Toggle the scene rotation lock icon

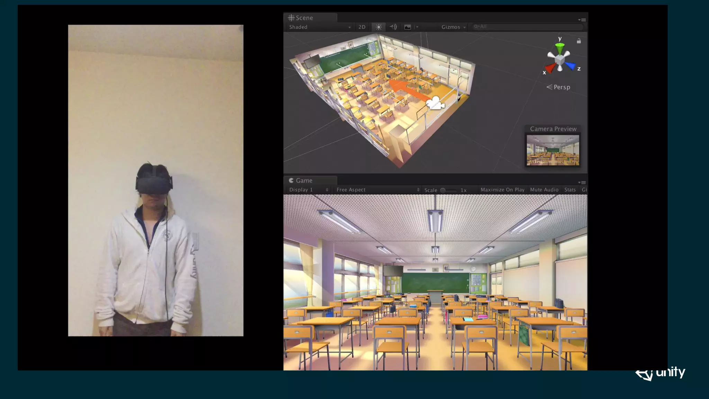(x=579, y=41)
